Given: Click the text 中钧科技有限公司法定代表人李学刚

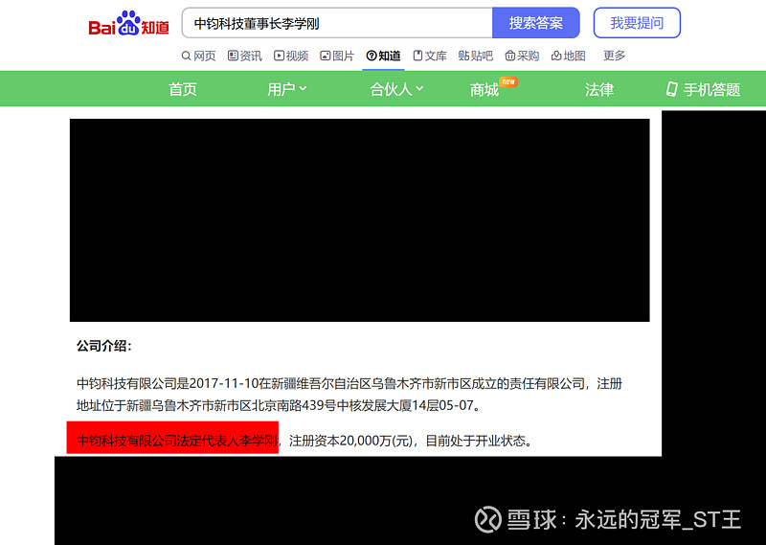Looking at the screenshot, I should coord(177,441).
